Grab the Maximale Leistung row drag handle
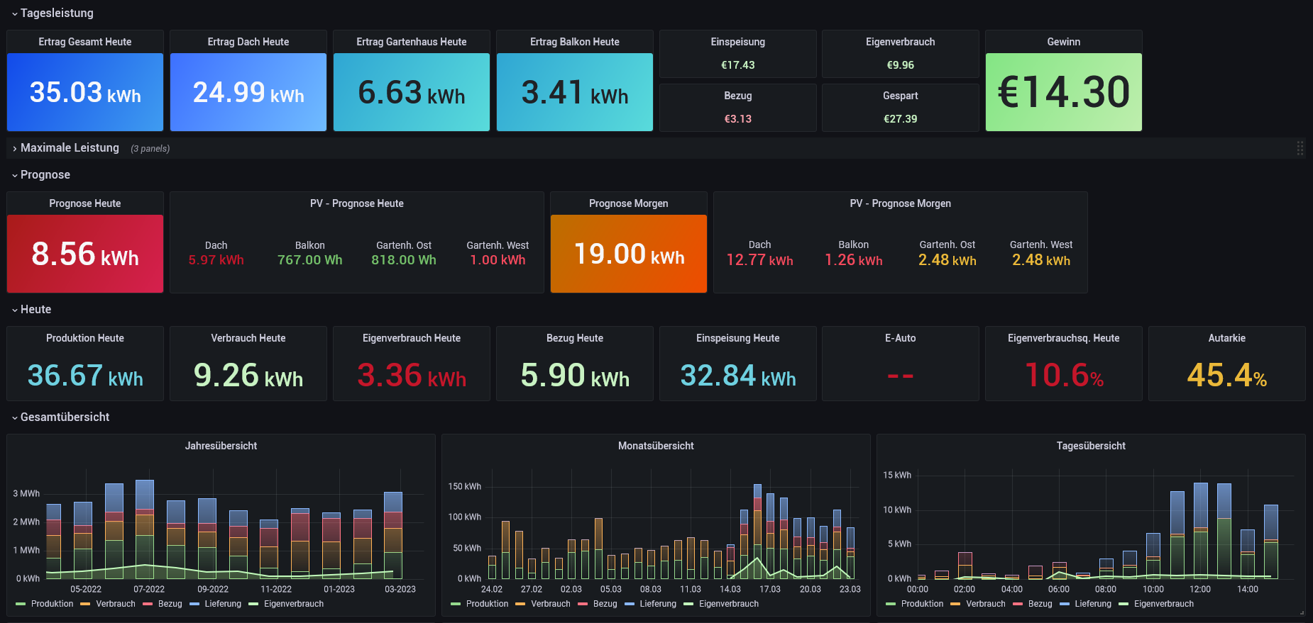 (x=1300, y=148)
